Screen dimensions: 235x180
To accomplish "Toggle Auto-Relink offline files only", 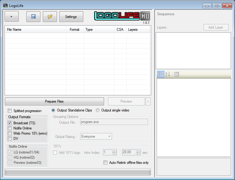I will point(106,163).
